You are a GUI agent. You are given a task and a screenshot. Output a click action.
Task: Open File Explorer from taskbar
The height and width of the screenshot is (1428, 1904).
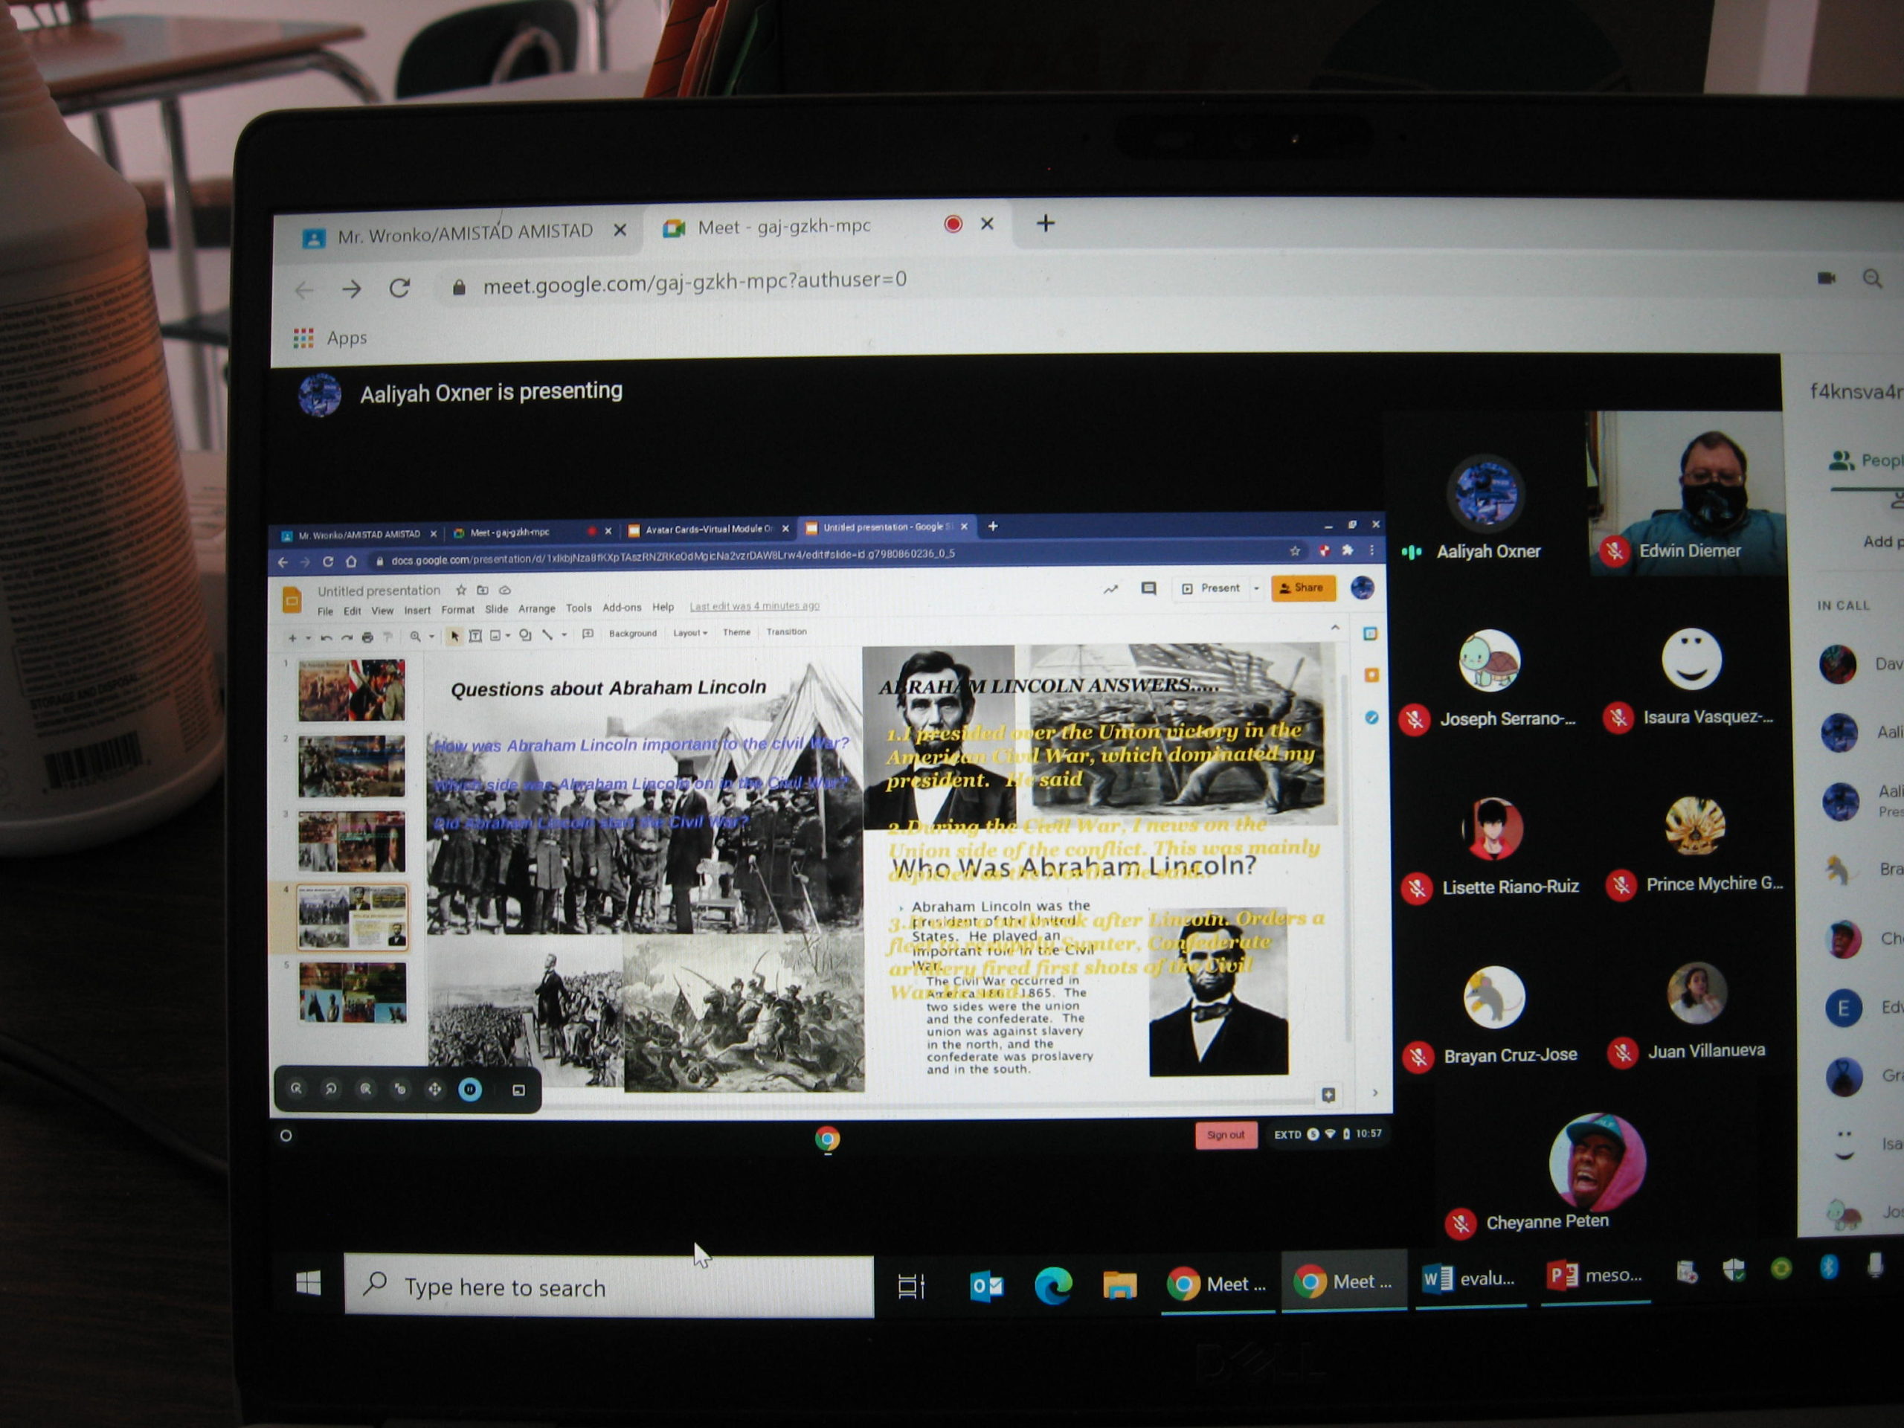[1119, 1285]
